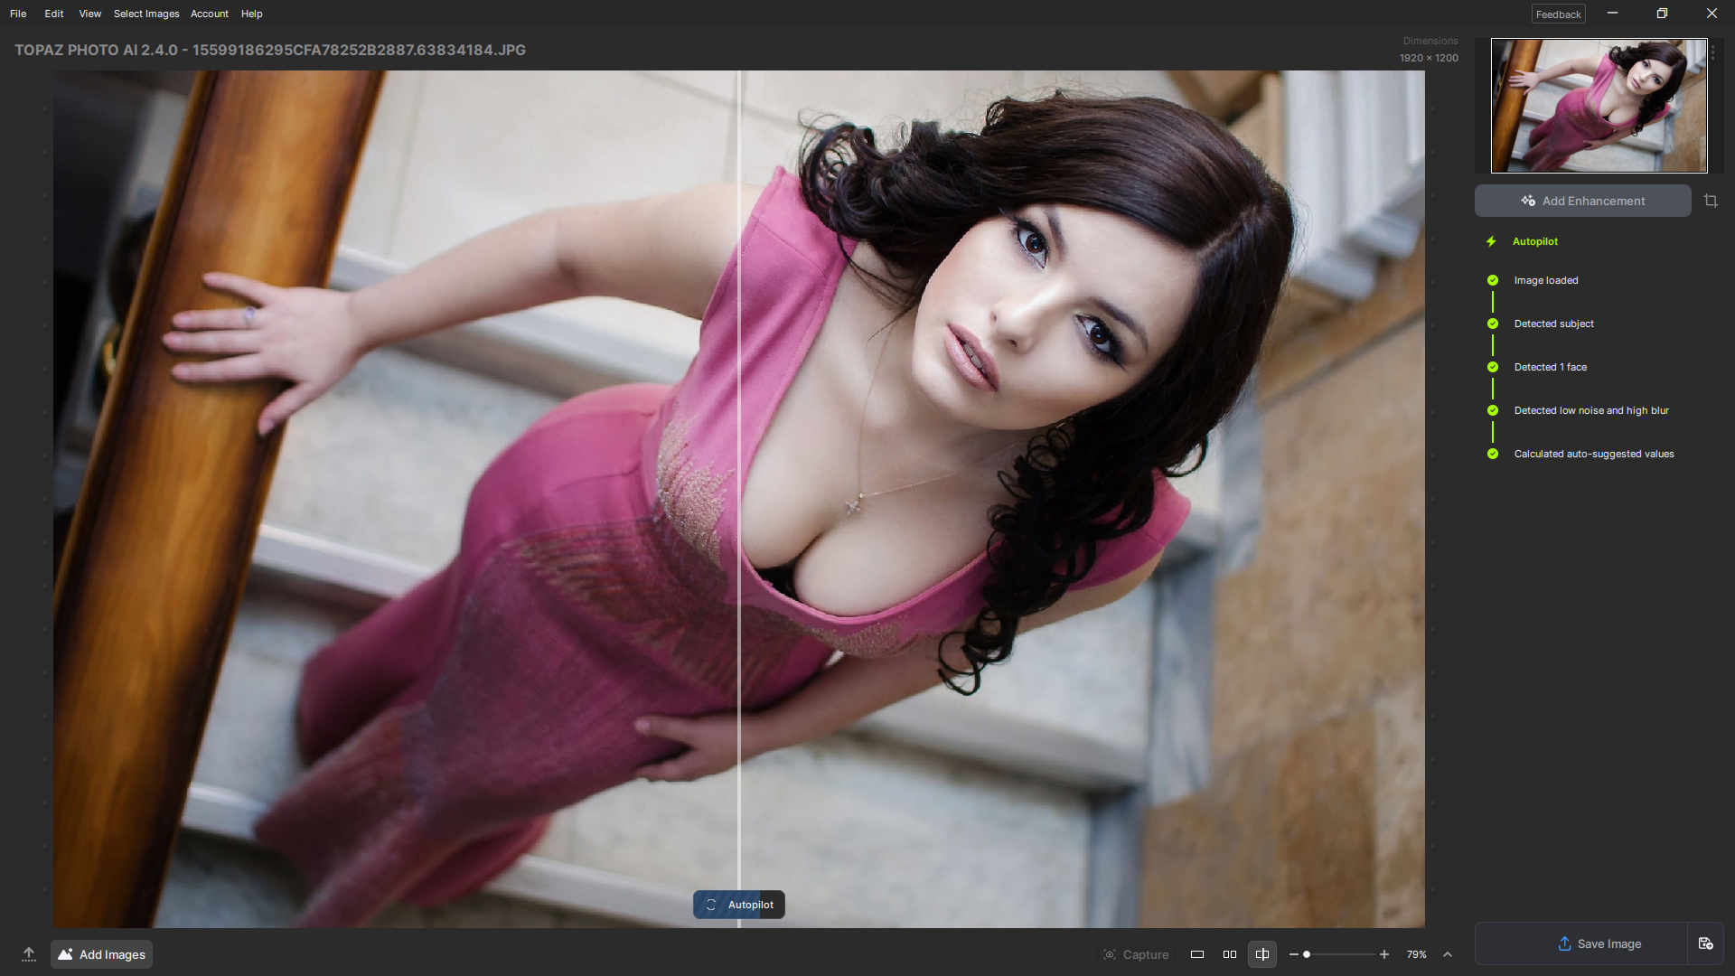Click the 'Image loaded' status entry
Image resolution: width=1735 pixels, height=976 pixels.
[1546, 280]
